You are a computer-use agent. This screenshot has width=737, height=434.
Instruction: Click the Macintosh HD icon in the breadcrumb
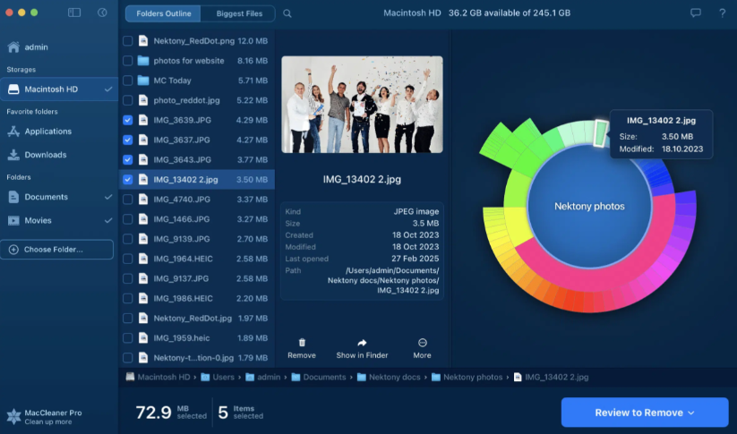coord(130,377)
